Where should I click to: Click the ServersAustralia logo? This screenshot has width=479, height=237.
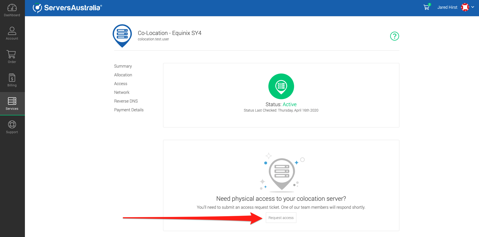click(67, 8)
